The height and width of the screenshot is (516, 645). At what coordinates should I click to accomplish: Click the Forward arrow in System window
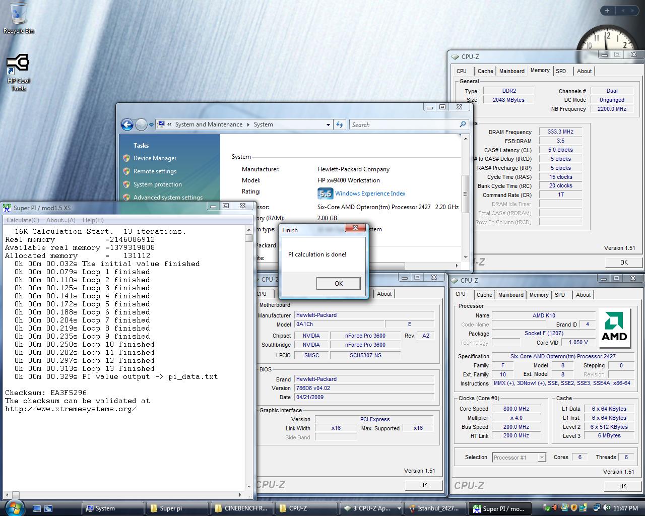(x=141, y=124)
